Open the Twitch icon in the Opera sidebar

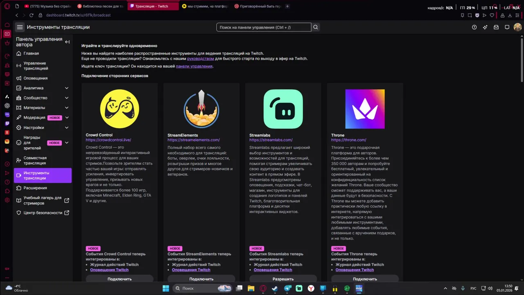[x=7, y=123]
